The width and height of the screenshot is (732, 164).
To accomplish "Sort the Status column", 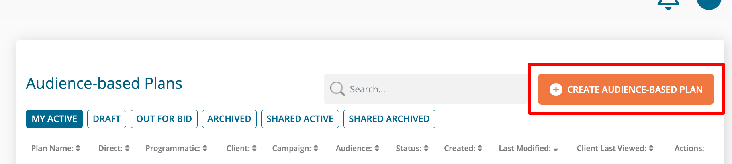I will 426,148.
